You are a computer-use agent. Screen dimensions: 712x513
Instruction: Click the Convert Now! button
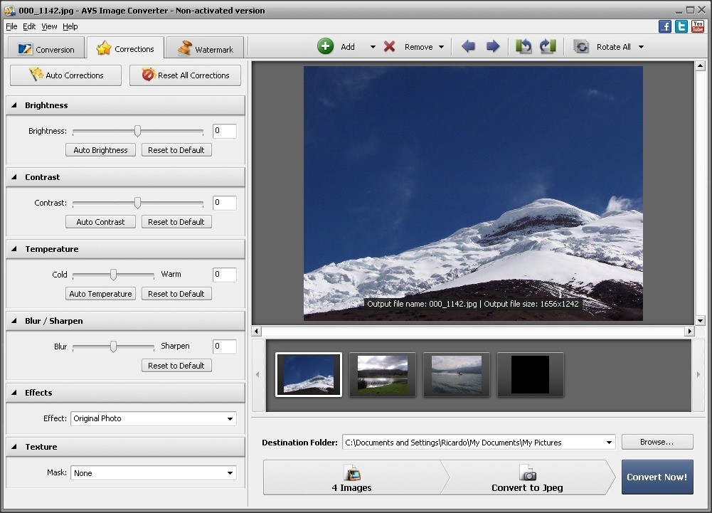[657, 477]
